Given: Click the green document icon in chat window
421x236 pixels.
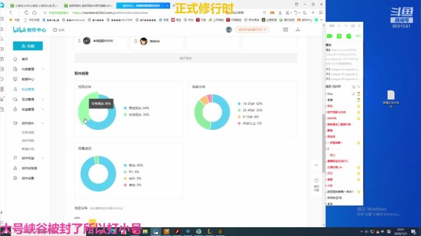Looking at the screenshot, I should 339,36.
